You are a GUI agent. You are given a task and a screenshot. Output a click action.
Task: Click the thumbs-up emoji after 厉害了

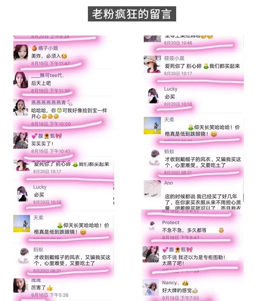pyautogui.click(x=49, y=288)
